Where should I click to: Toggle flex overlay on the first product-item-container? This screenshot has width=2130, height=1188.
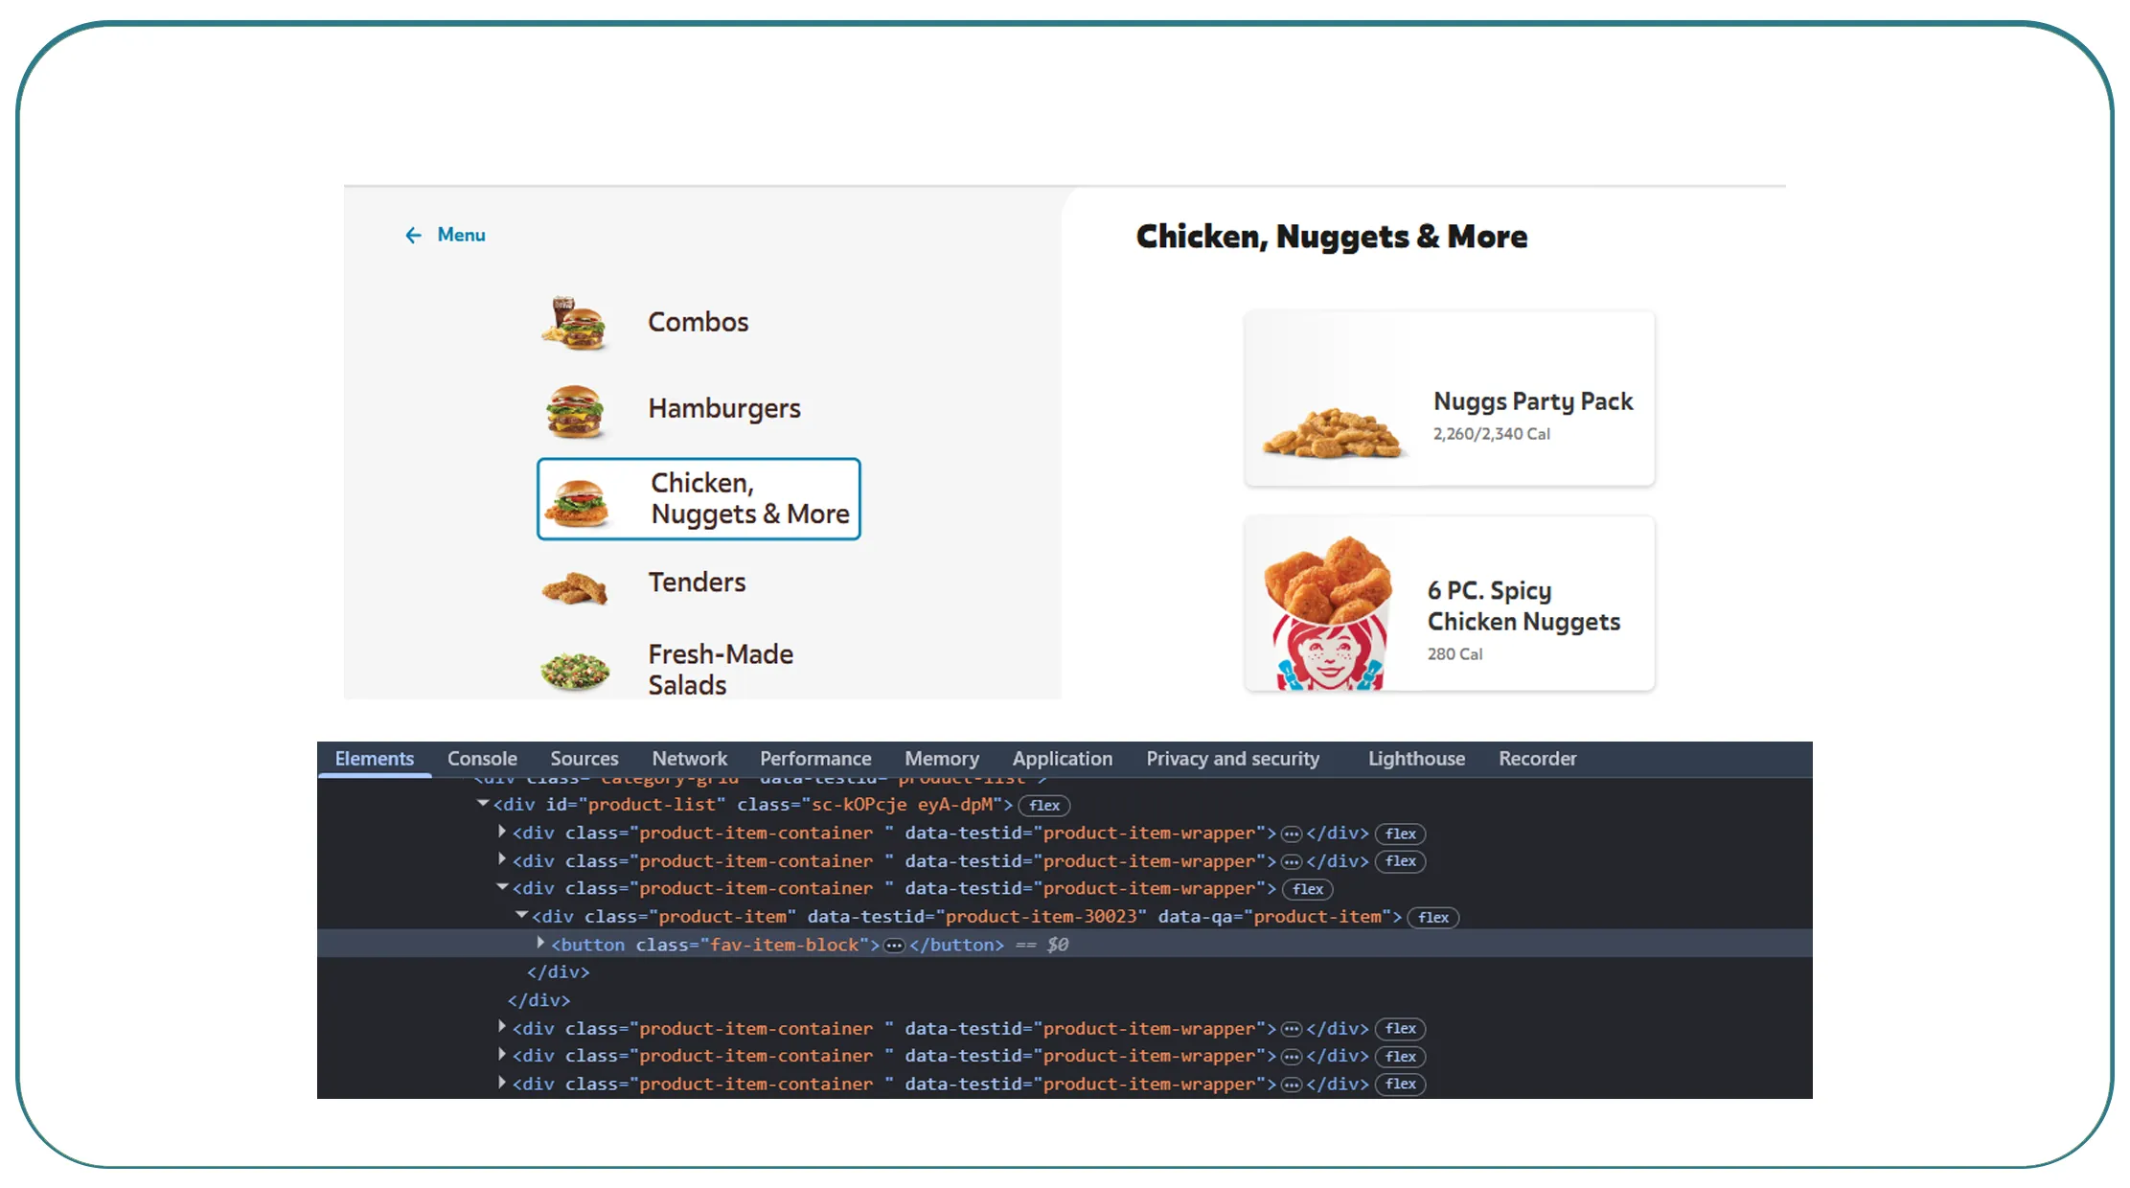(1400, 834)
